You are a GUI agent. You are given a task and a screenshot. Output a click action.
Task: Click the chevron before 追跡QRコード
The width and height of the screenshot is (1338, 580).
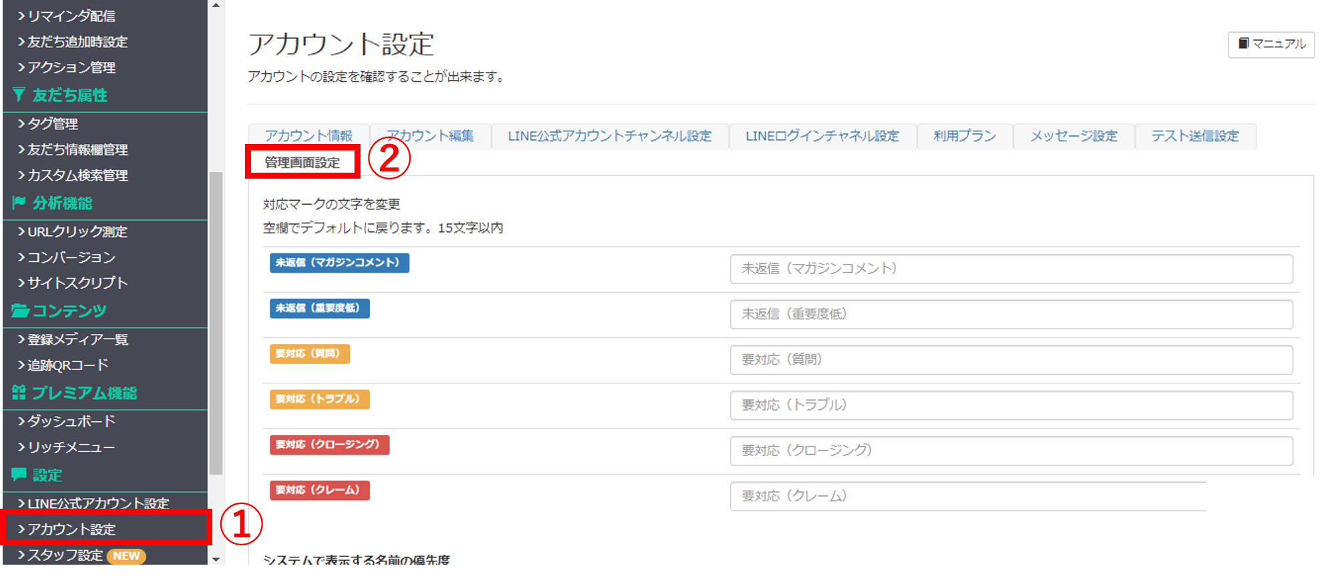(21, 365)
